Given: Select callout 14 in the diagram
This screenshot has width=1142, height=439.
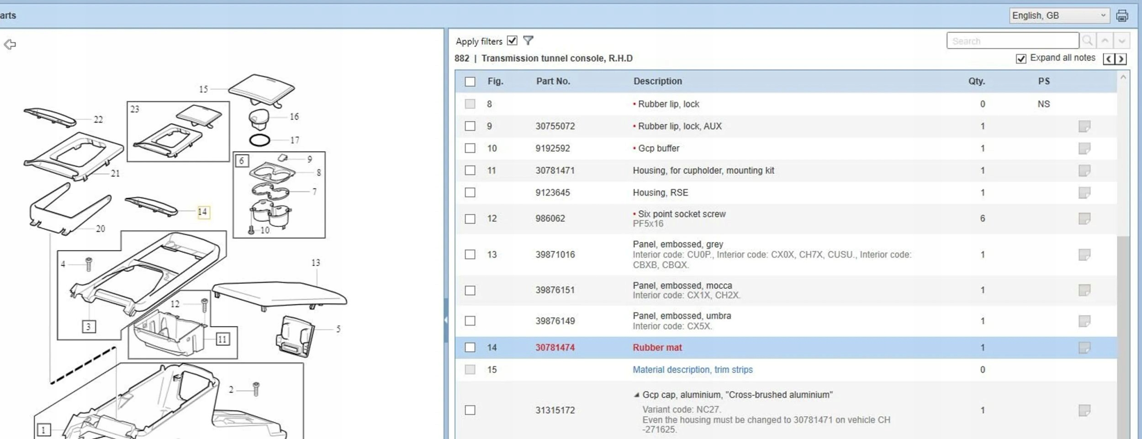Looking at the screenshot, I should point(203,212).
